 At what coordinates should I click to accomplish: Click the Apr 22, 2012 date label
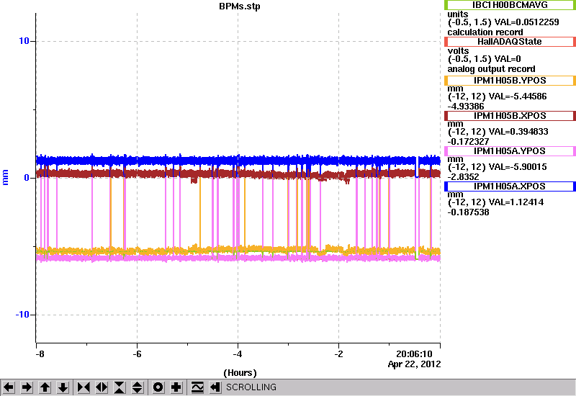tap(414, 364)
